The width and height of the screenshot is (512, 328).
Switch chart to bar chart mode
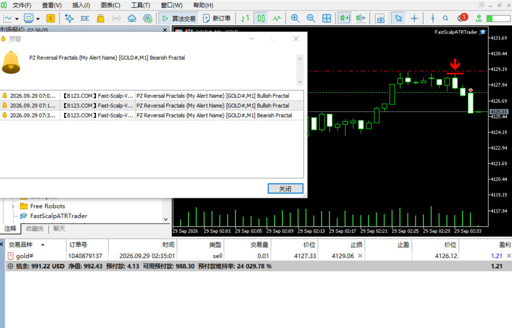245,18
